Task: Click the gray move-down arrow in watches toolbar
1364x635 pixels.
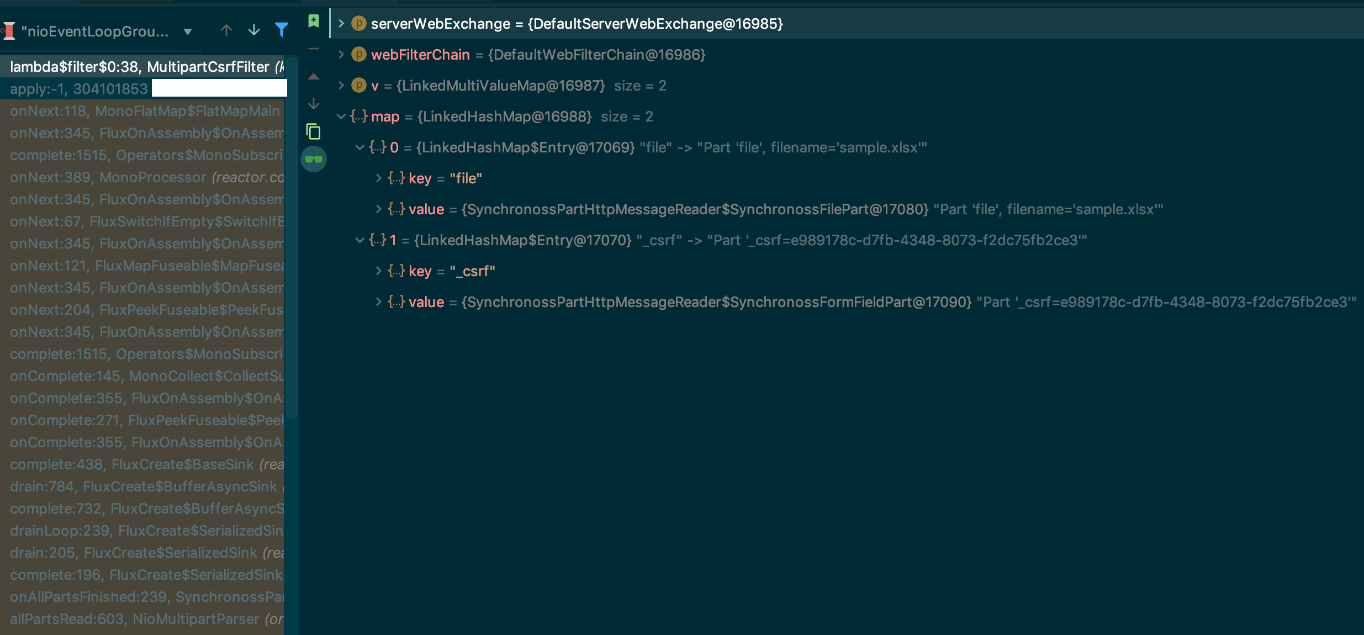Action: [x=314, y=104]
